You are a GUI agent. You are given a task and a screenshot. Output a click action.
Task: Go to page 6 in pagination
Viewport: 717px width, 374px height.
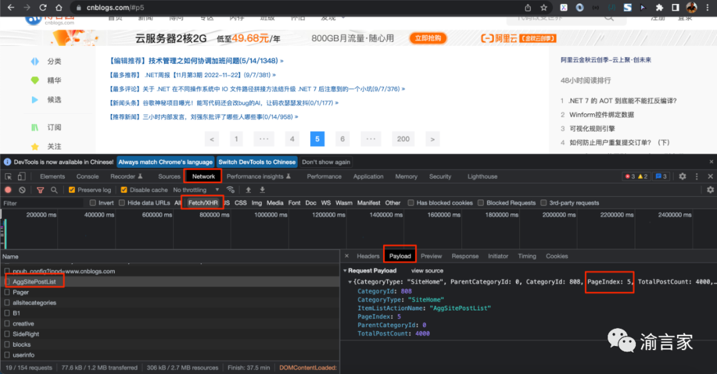(x=343, y=139)
